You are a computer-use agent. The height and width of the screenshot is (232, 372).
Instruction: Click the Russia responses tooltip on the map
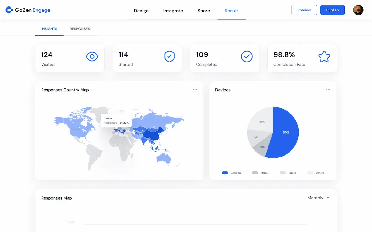116,120
